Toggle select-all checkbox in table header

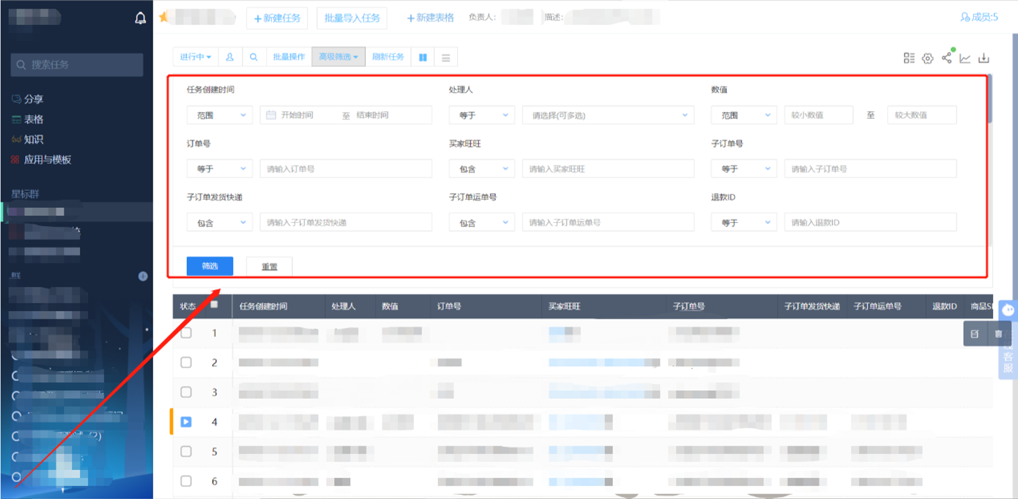point(214,305)
